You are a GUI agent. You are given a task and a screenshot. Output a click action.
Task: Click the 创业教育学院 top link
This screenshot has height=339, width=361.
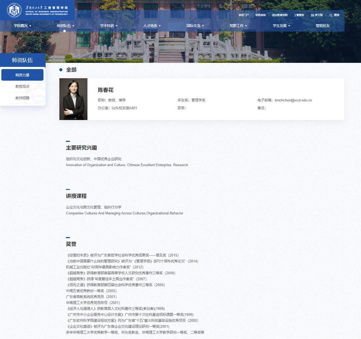(279, 15)
